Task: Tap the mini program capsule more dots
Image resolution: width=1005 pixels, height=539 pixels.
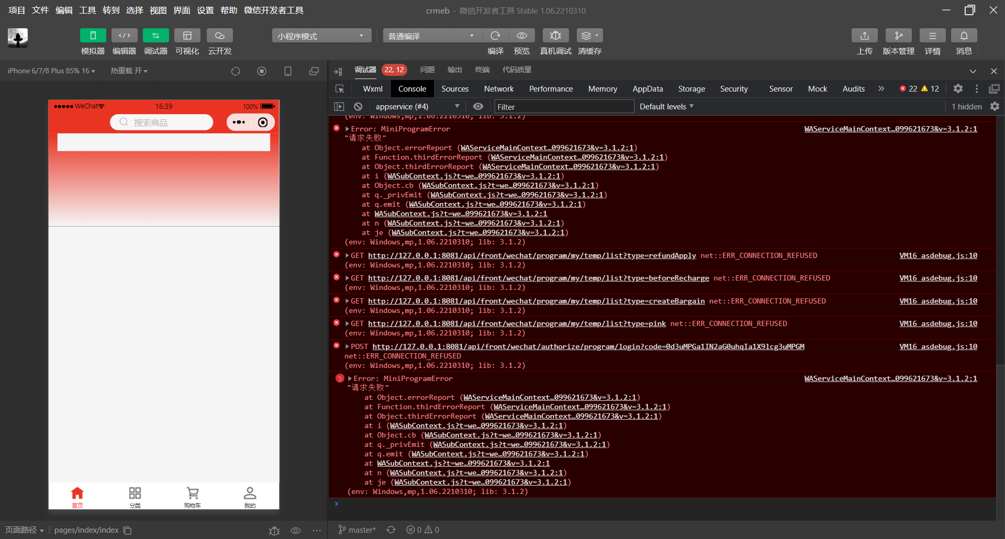Action: coord(239,122)
